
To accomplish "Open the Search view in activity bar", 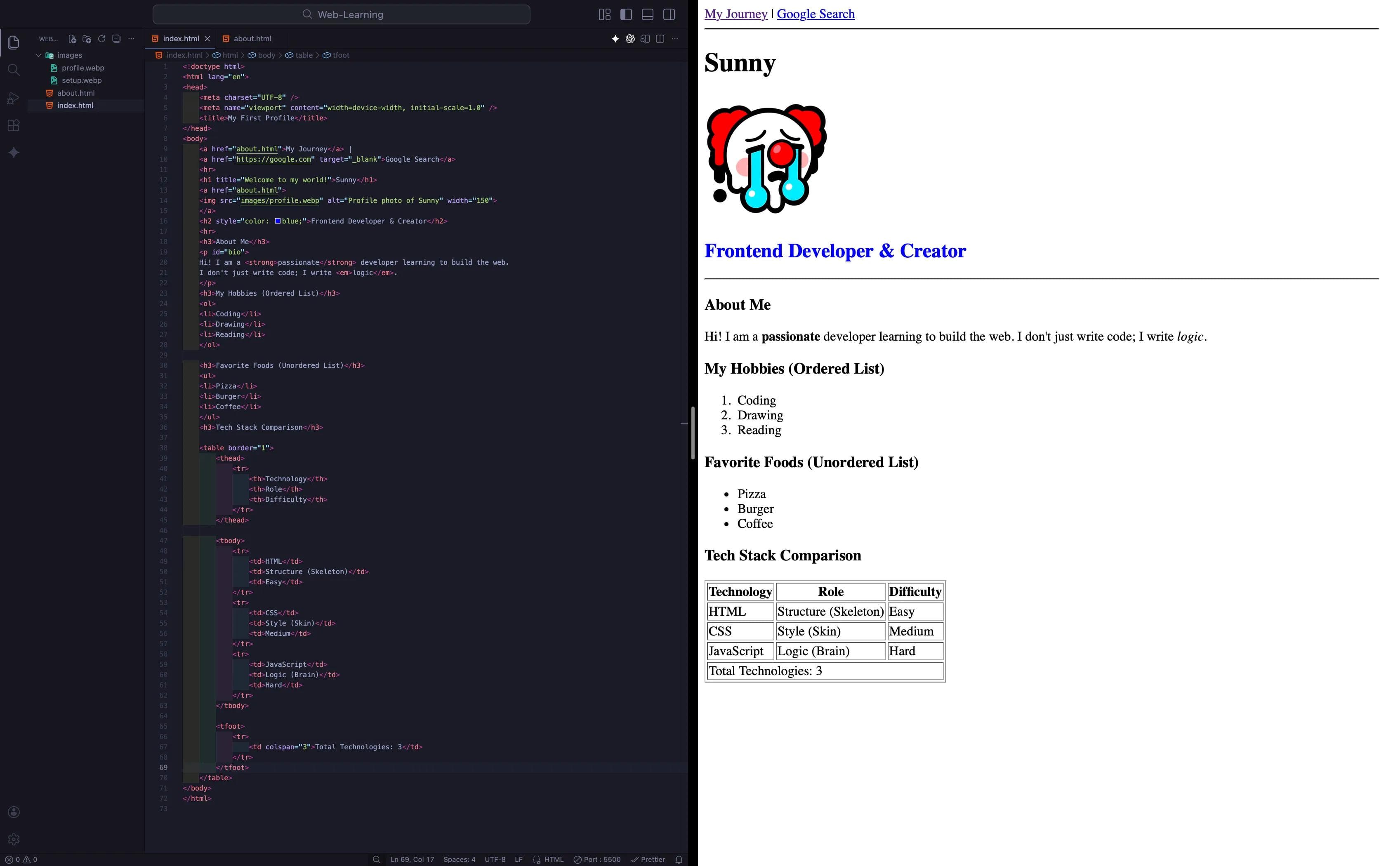I will 14,70.
